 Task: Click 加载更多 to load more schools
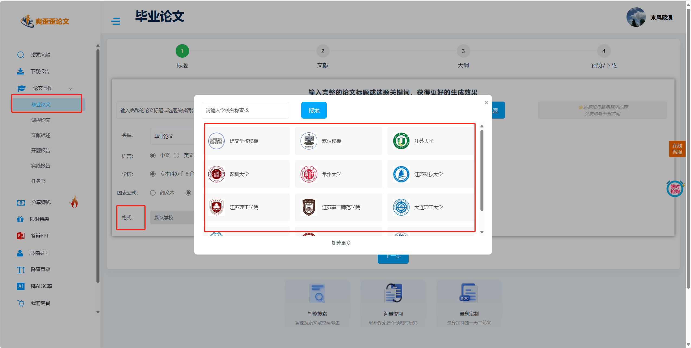[x=341, y=243]
